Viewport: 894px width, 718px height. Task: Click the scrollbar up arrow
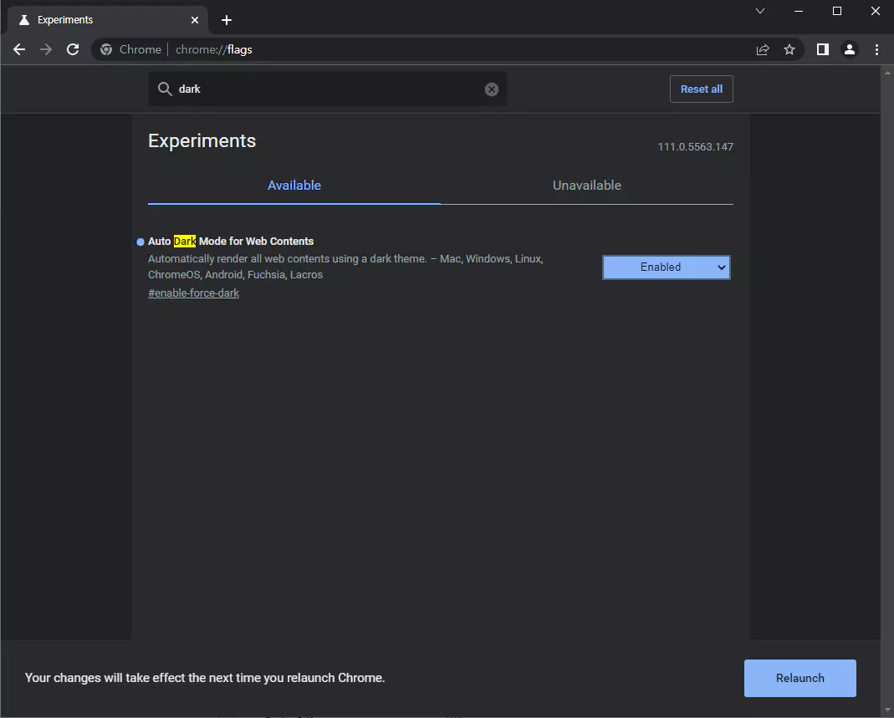(x=887, y=73)
